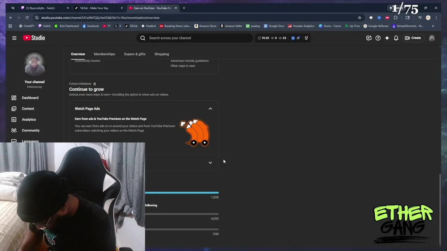Show more bookmarks overflow chevron

[433, 26]
